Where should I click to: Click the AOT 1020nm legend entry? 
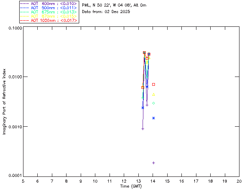[48, 20]
